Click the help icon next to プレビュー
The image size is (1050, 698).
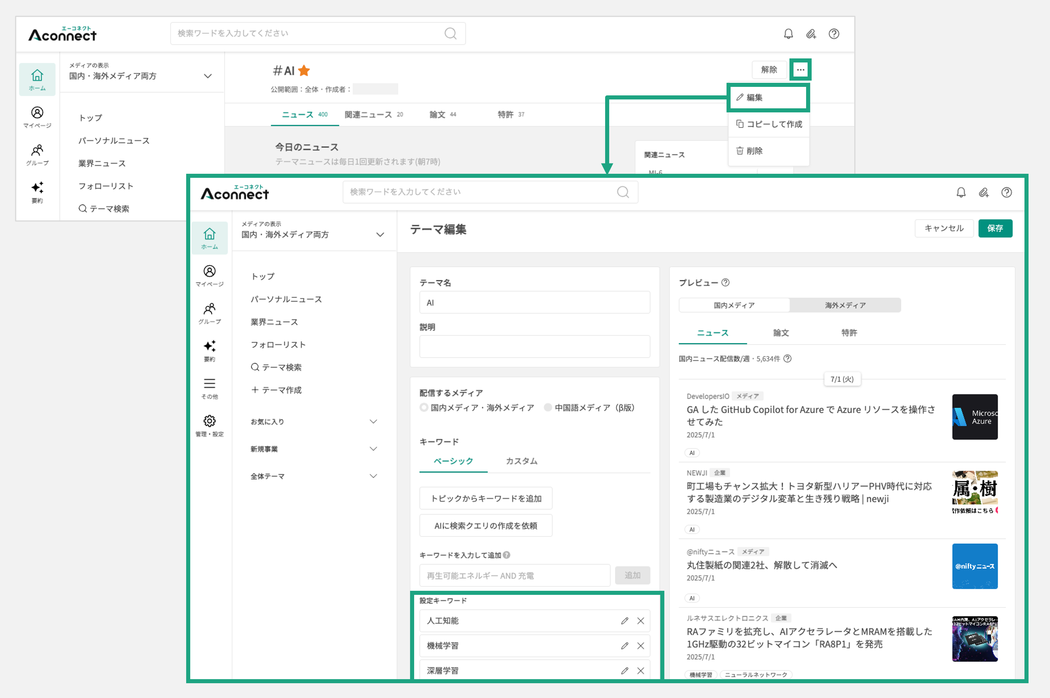click(725, 282)
